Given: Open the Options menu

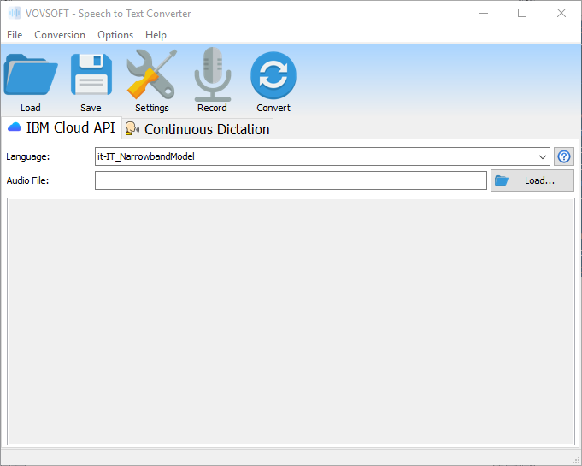Looking at the screenshot, I should [x=115, y=35].
